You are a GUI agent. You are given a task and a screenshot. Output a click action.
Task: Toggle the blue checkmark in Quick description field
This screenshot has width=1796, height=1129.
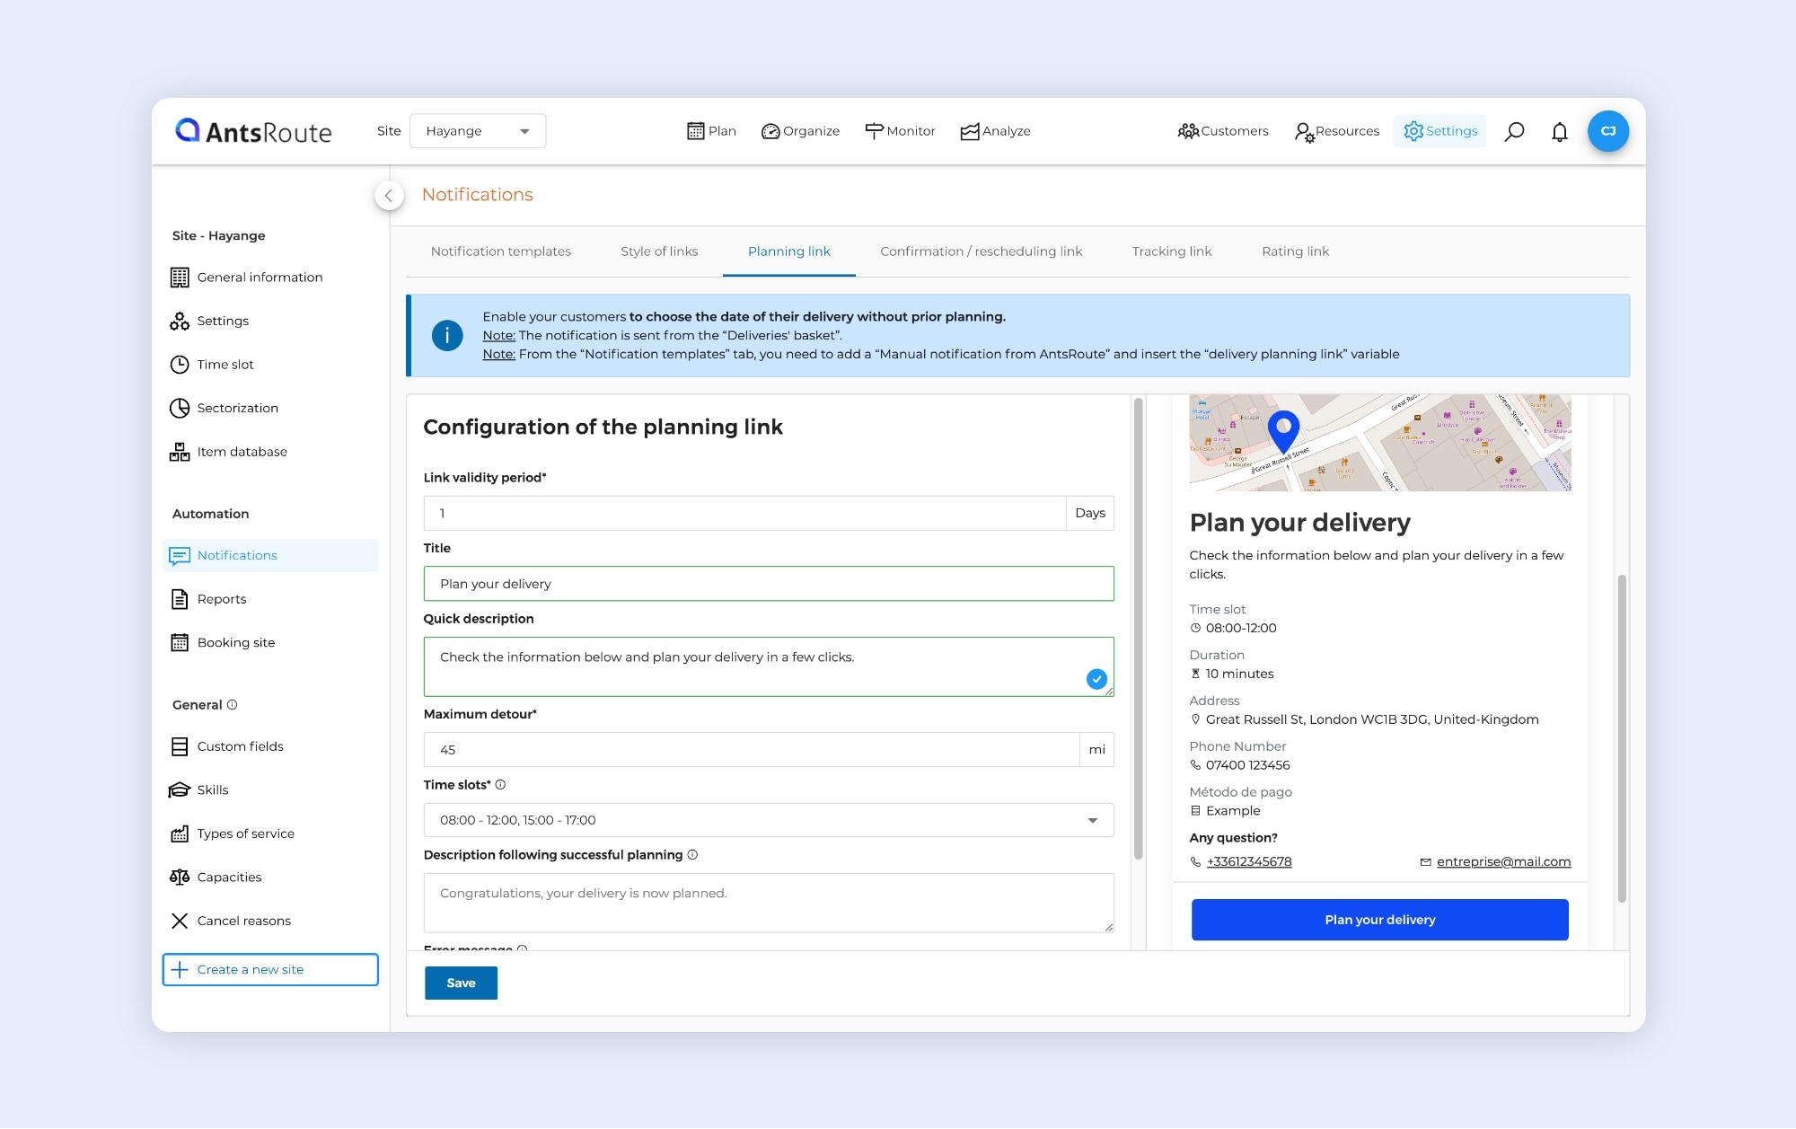click(x=1096, y=680)
